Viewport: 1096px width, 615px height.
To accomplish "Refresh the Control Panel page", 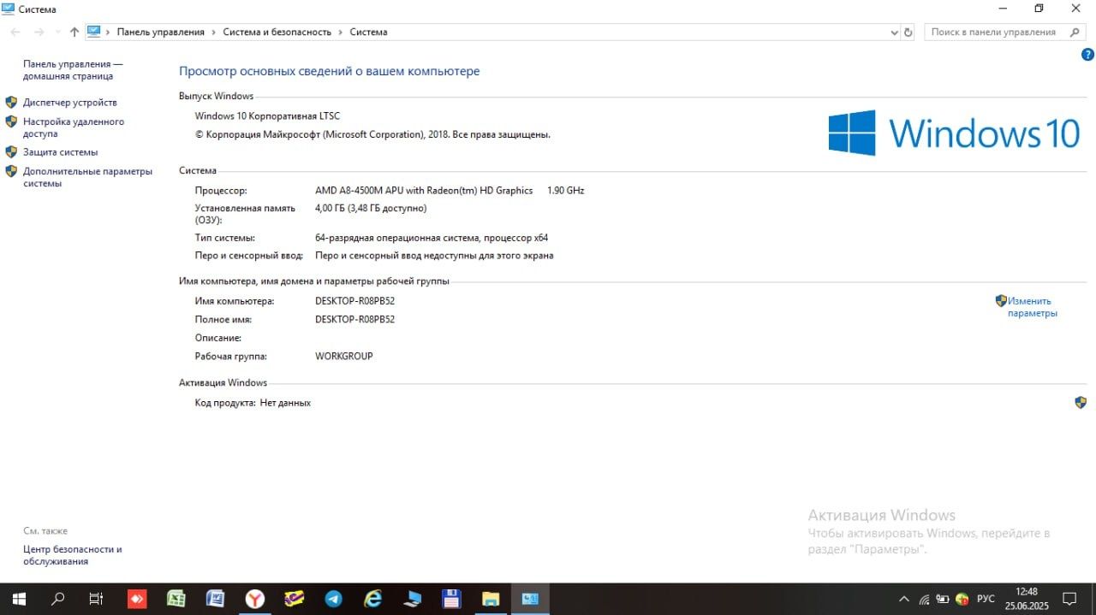I will (x=908, y=32).
